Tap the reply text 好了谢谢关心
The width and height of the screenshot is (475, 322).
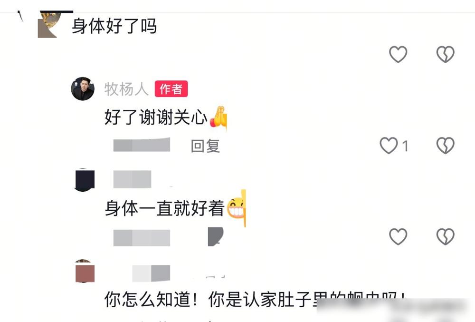click(156, 117)
